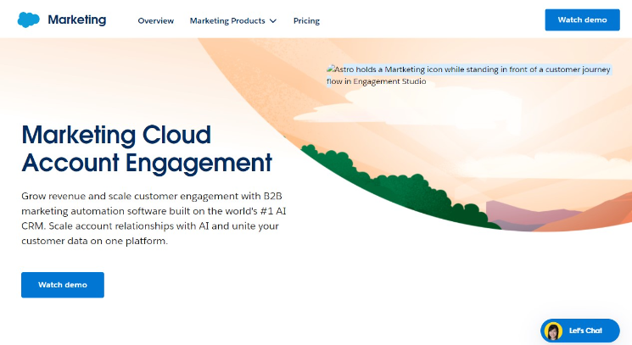Viewport: 632px width, 345px height.
Task: Open the Marketing home title link
Action: [77, 19]
